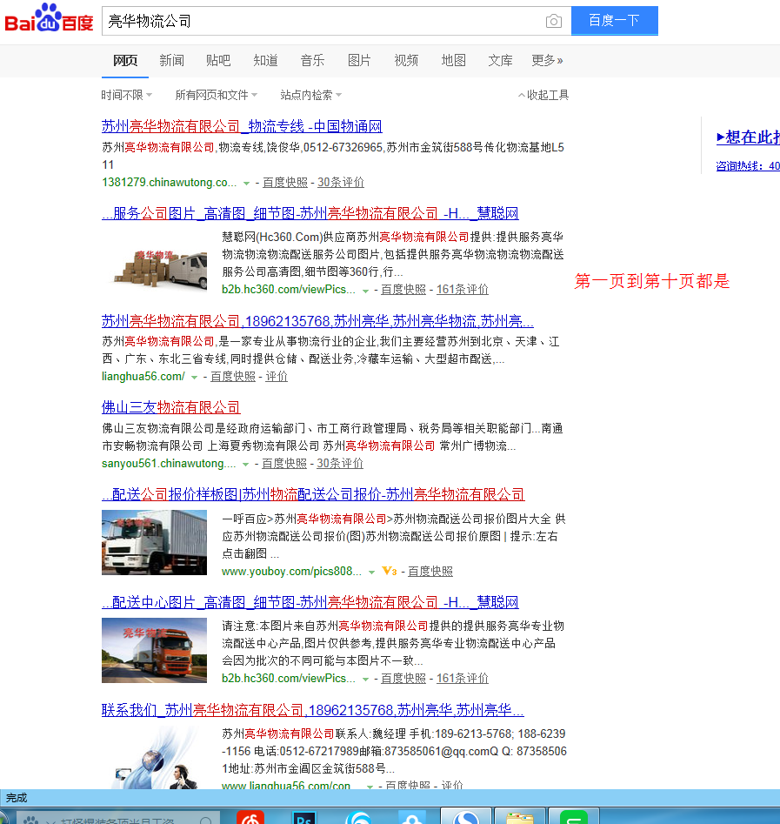Collapse the tools via 收起工具
780x824 pixels.
point(543,95)
